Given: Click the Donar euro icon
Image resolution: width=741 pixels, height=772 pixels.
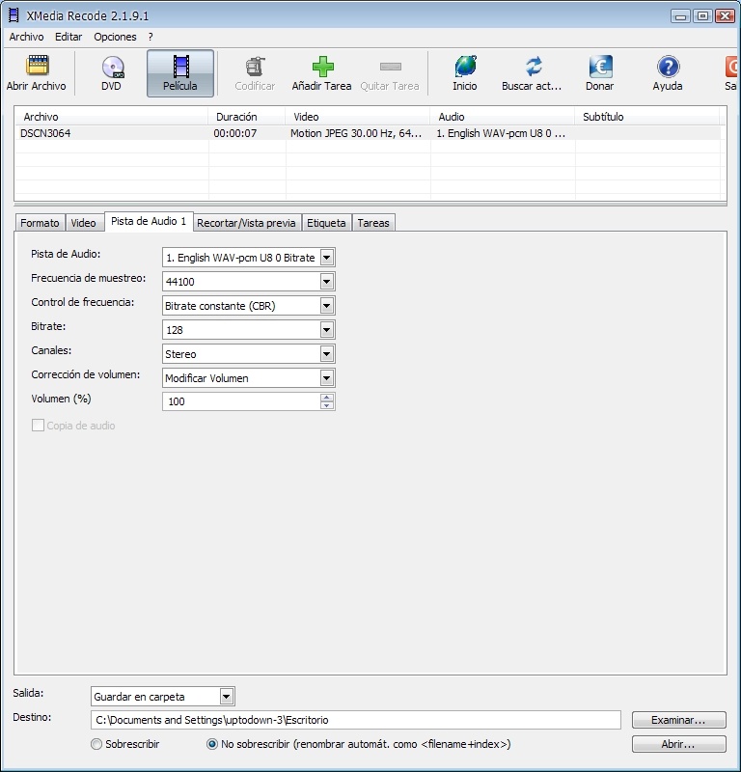Looking at the screenshot, I should pyautogui.click(x=599, y=67).
